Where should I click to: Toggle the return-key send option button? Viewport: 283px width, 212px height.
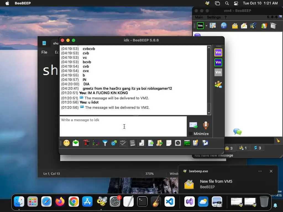pyautogui.click(x=141, y=143)
